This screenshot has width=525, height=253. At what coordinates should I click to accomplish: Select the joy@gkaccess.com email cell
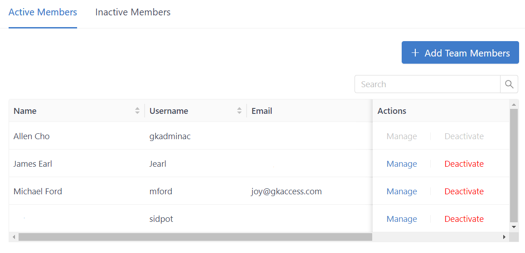[287, 192]
